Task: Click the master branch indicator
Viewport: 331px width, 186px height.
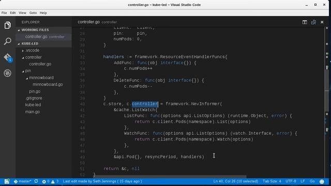Action: pos(23,181)
